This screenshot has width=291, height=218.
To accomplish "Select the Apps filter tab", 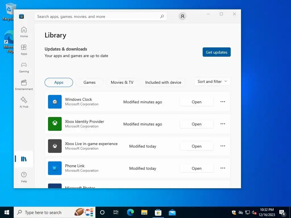I will 59,83.
